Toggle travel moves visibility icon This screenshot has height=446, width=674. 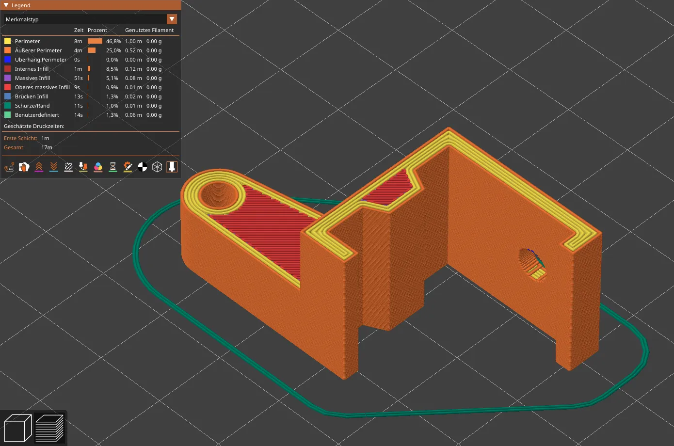[x=9, y=167]
